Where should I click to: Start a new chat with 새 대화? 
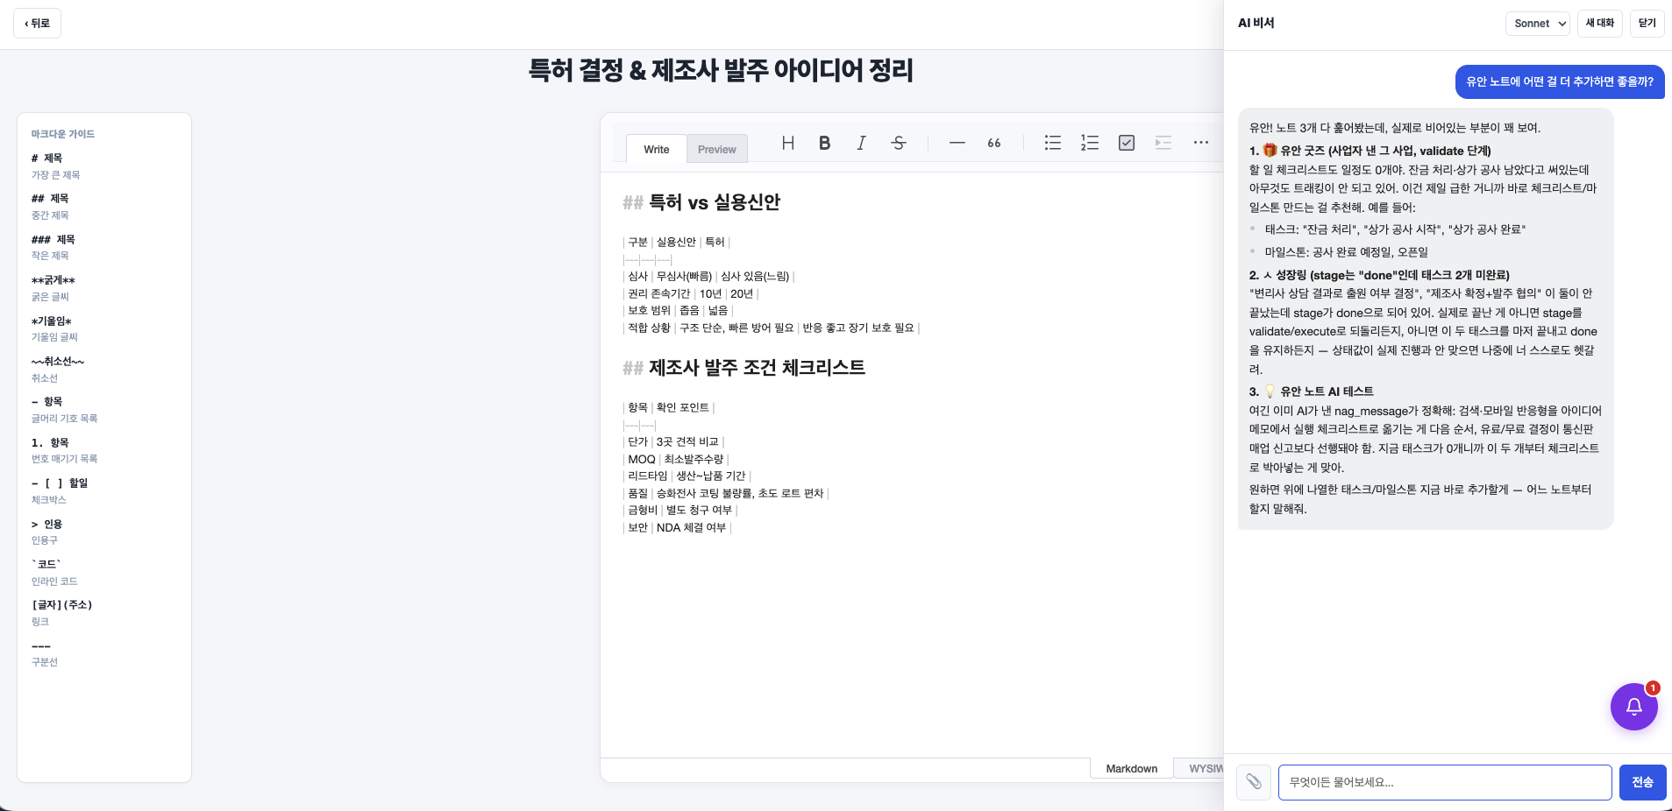point(1599,24)
